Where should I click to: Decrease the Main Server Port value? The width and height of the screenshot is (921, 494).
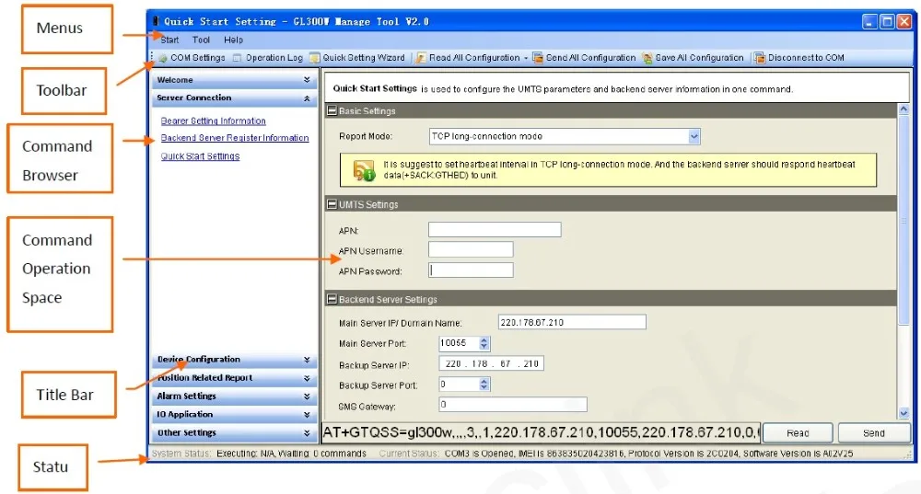click(484, 347)
